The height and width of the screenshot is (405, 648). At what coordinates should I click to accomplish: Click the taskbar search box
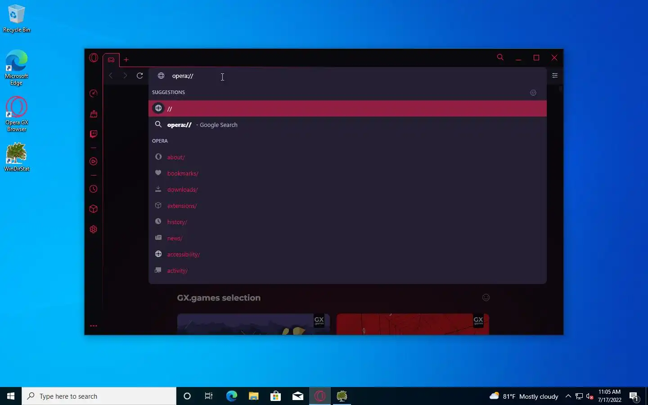click(99, 396)
